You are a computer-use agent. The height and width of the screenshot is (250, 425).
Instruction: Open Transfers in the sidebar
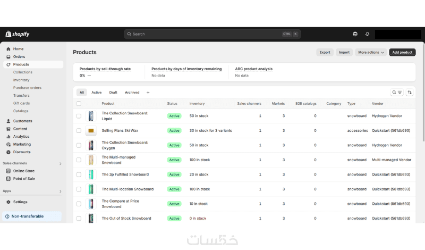coord(21,96)
